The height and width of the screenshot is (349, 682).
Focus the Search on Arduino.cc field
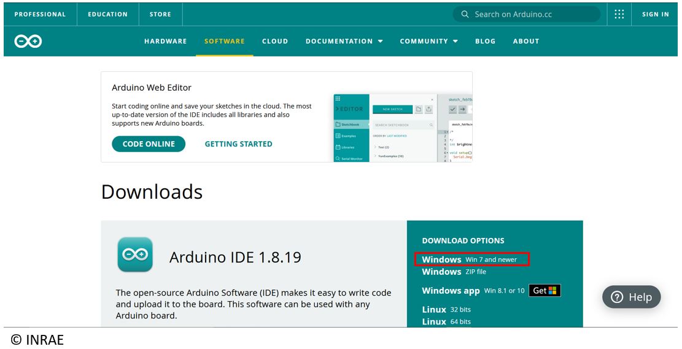pos(532,14)
